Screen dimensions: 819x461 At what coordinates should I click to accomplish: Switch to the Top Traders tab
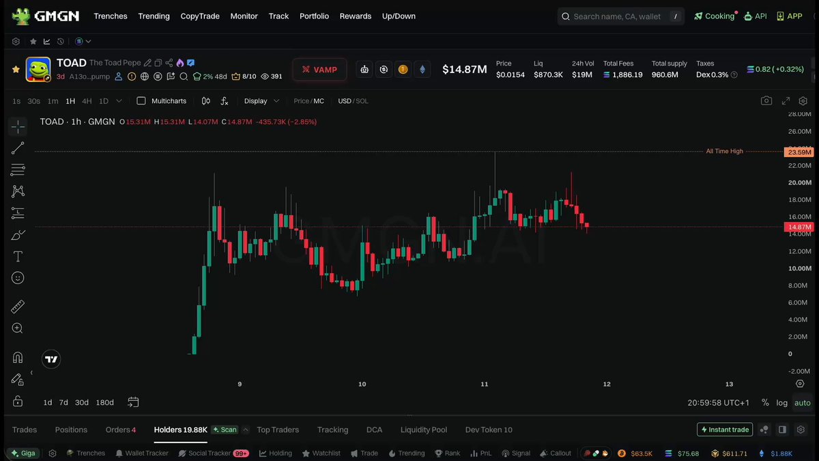pos(278,430)
